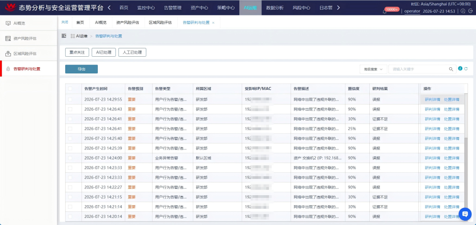Click the 告警研判与处置 sidebar bell icon

(x=8, y=69)
